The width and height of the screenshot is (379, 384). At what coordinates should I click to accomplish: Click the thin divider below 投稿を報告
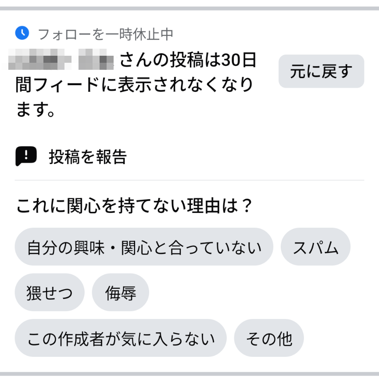189,180
